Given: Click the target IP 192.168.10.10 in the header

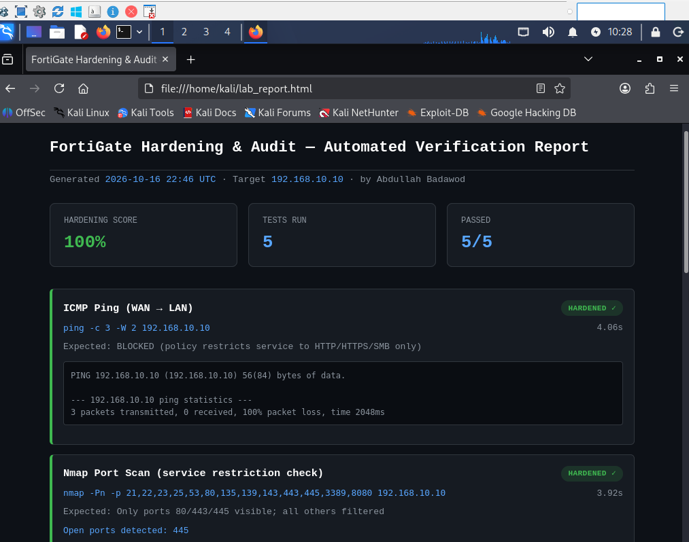Looking at the screenshot, I should click(x=307, y=179).
